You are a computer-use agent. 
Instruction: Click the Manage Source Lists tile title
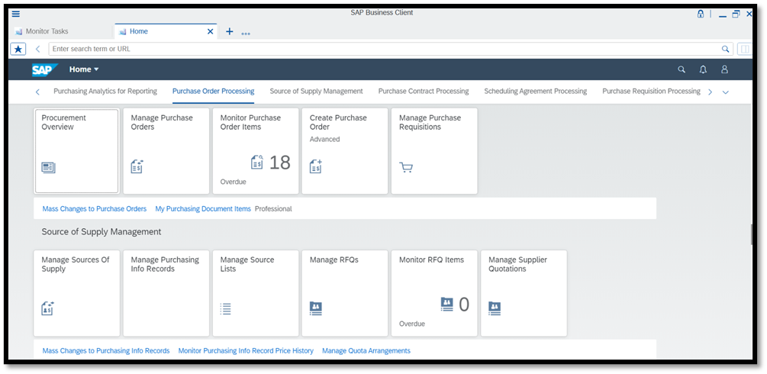click(247, 264)
